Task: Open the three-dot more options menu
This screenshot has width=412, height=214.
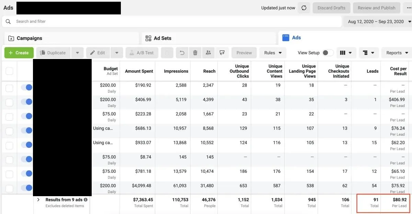Action: [409, 8]
